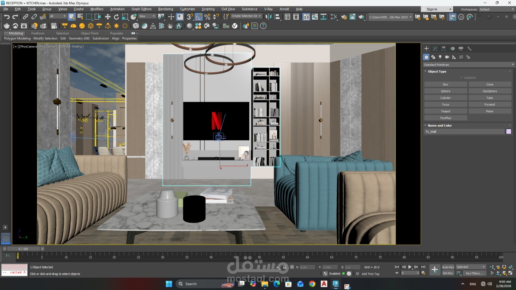Toggle the Window/Crossing selection icon
Screen dimensions: 516x290
(97, 17)
